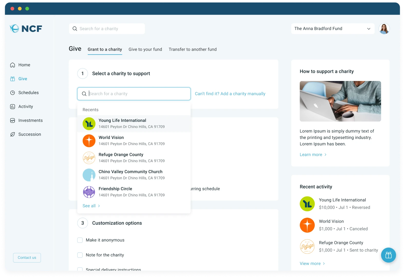Open The Anna Bradford Fund dropdown

[333, 28]
